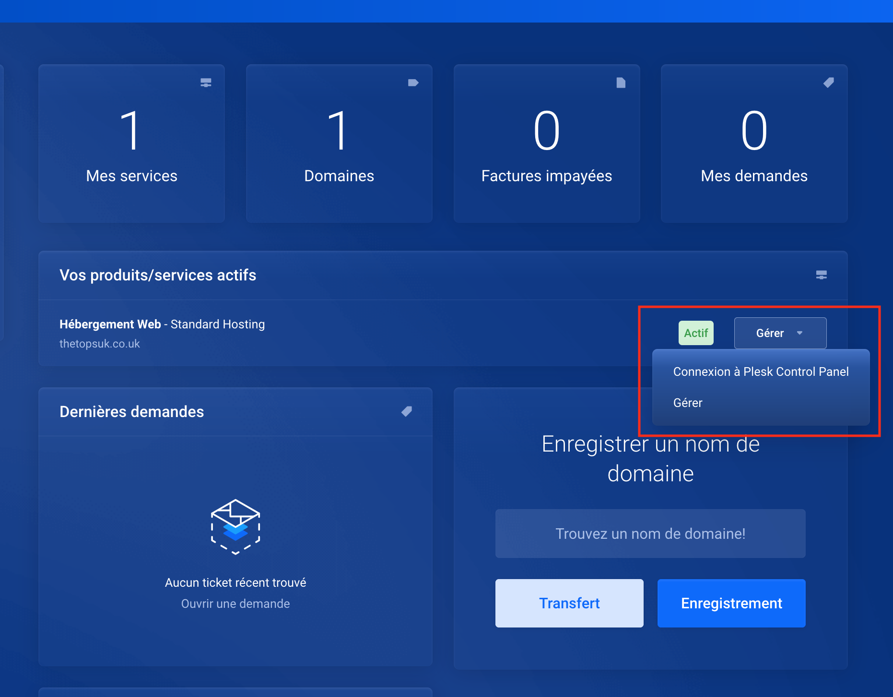The image size is (893, 697).
Task: Click the Enregistrement button
Action: click(x=731, y=603)
